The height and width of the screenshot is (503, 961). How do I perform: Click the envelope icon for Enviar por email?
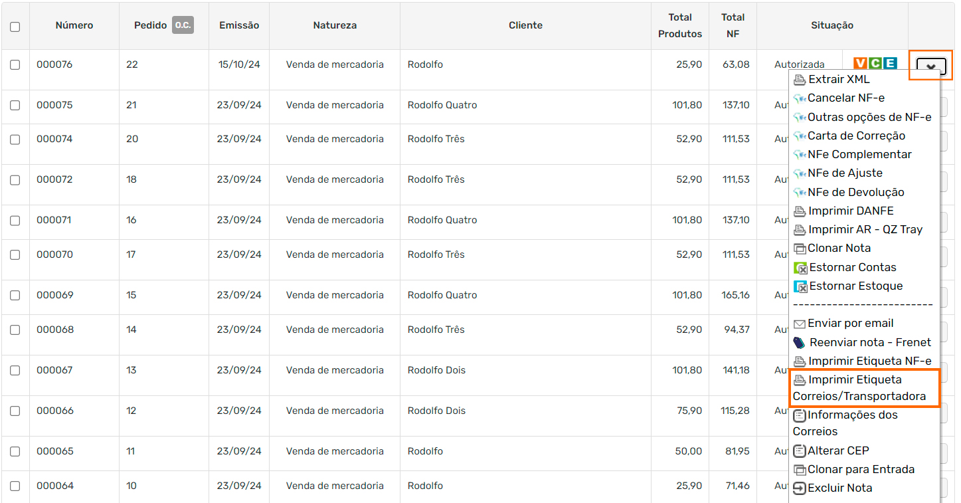[799, 324]
